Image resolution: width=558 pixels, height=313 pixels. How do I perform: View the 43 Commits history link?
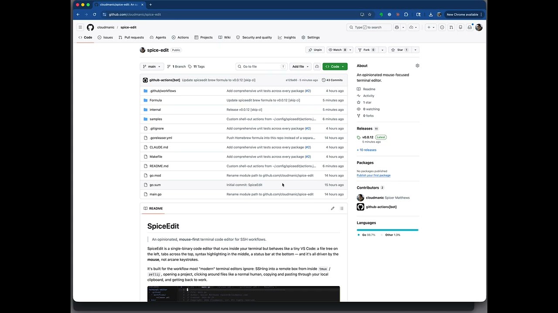[332, 80]
